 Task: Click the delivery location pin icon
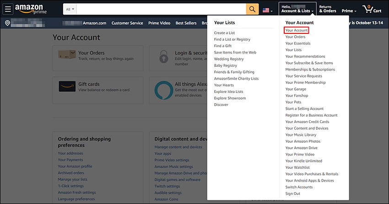click(x=7, y=23)
